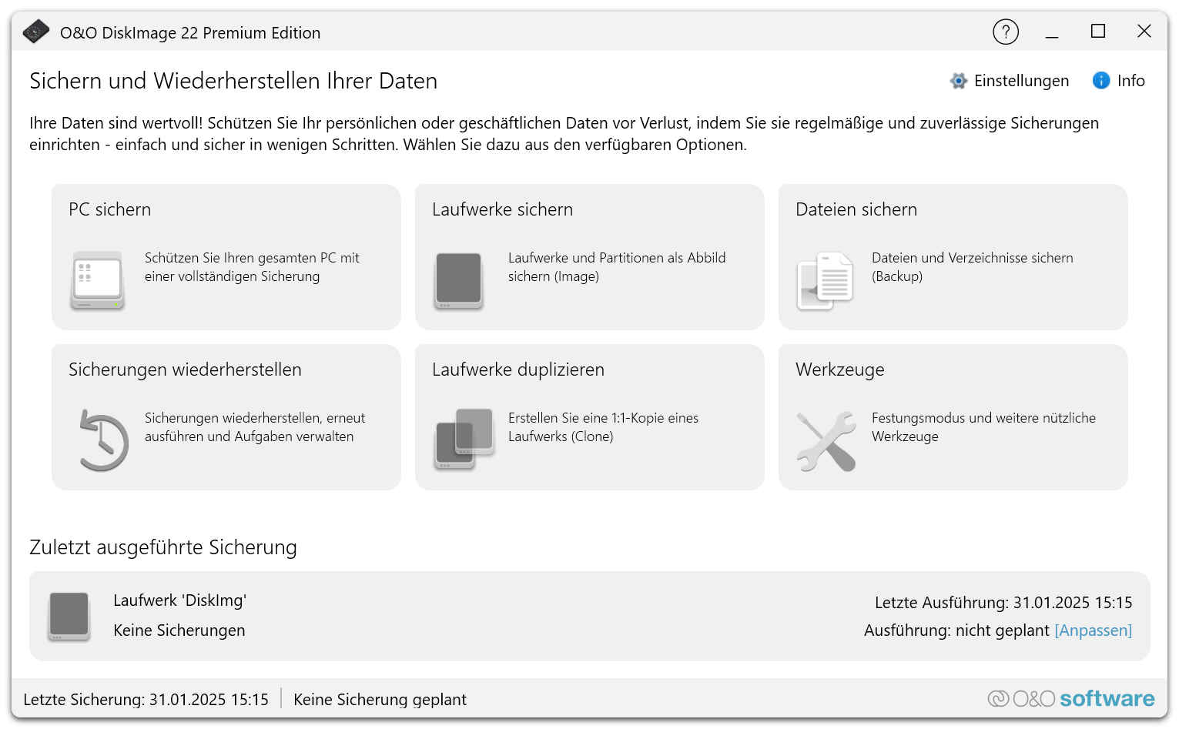Open backups via the Dateien sichern documents icon
This screenshot has width=1179, height=729.
824,281
